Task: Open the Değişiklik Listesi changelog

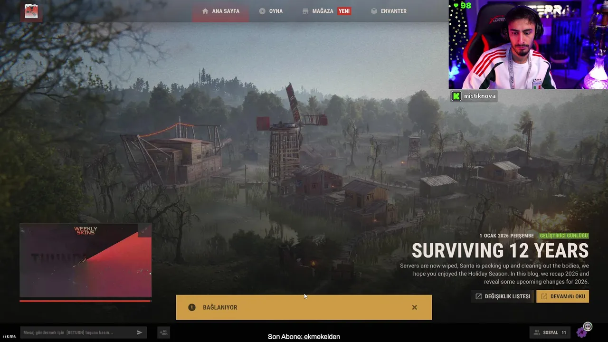Action: 503,296
